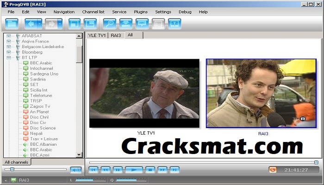Screen dimensions: 324x185
Task: Expand the Bloomberg tree node
Action: pos(8,52)
